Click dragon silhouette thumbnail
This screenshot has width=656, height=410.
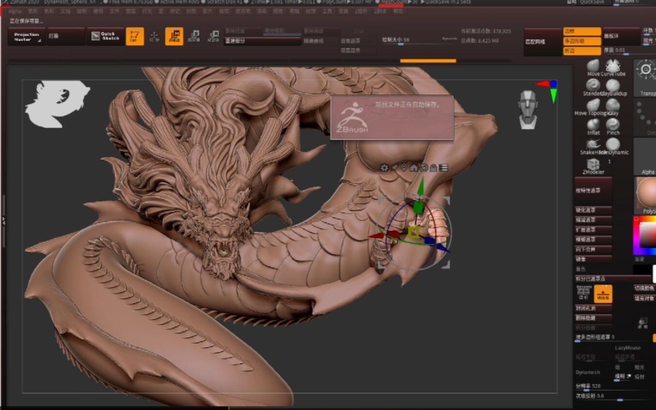tap(57, 104)
